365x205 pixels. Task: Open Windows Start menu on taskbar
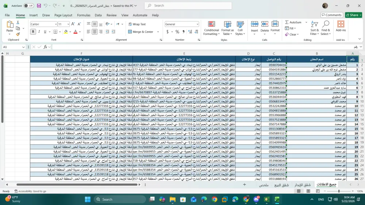point(88,199)
